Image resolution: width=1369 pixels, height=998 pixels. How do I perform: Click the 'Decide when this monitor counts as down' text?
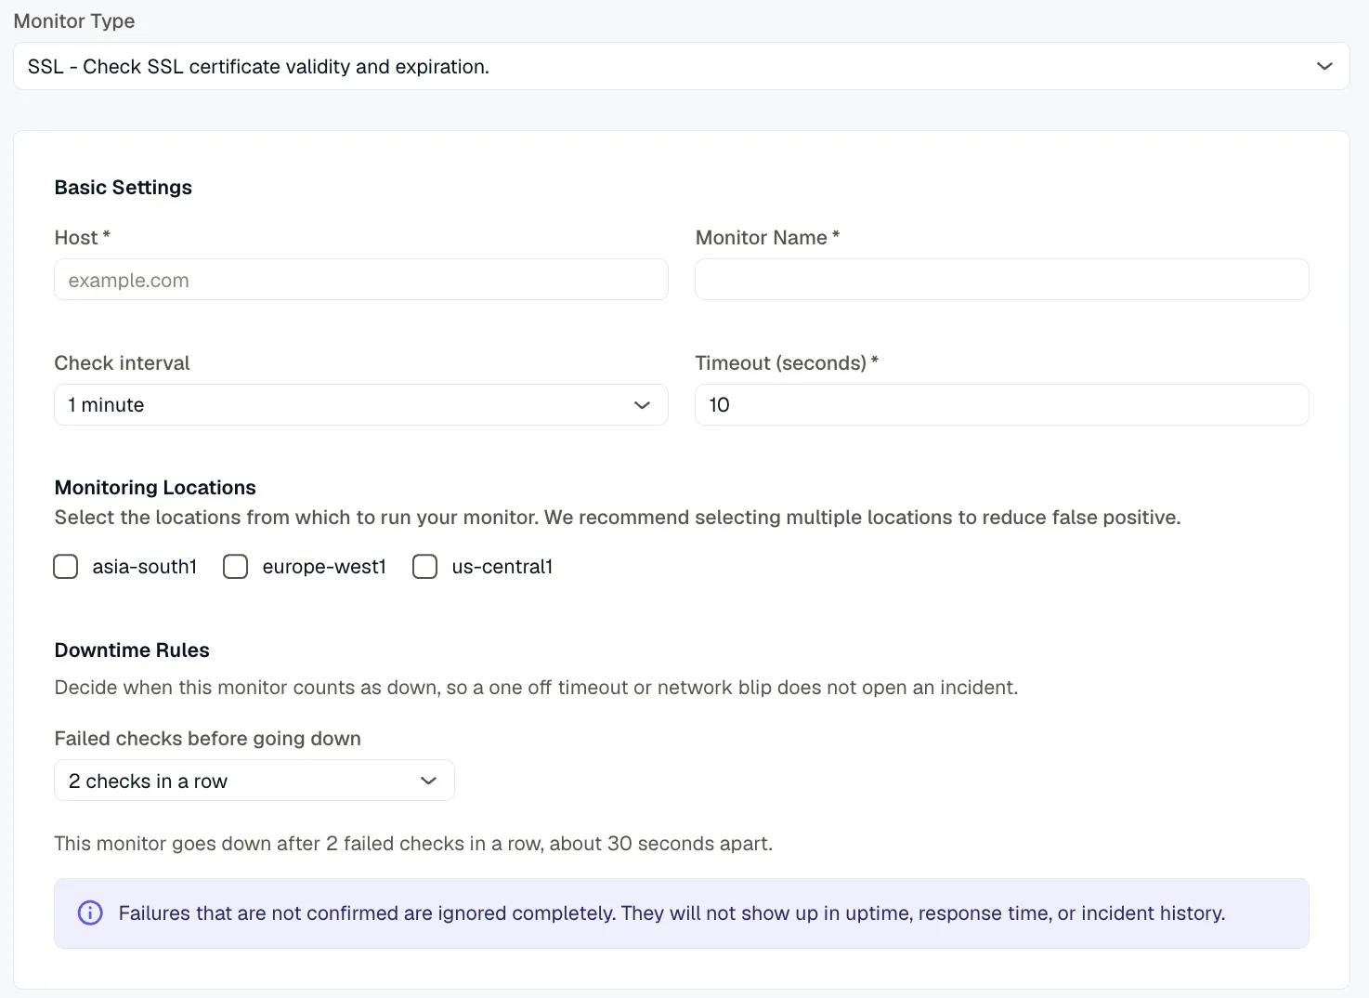pyautogui.click(x=537, y=688)
